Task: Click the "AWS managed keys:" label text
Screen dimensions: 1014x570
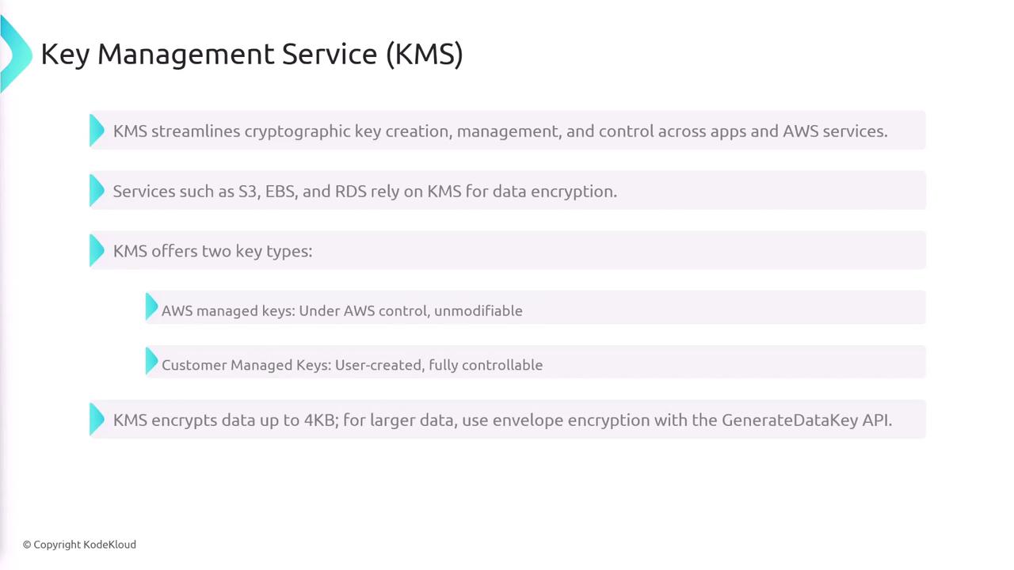Action: (228, 311)
